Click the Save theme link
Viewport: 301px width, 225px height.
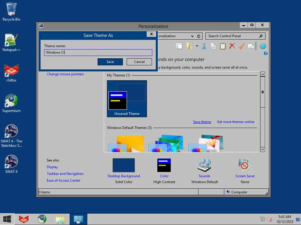point(202,122)
